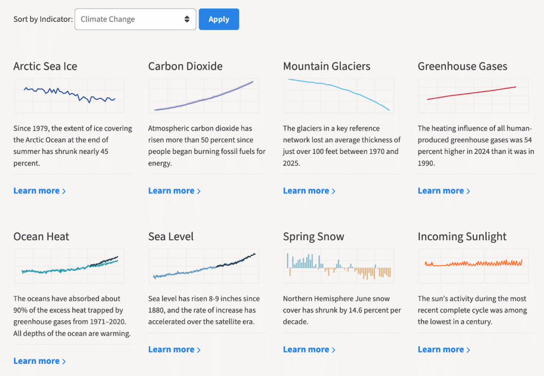Image resolution: width=544 pixels, height=376 pixels.
Task: Click the Apply button
Action: click(219, 20)
